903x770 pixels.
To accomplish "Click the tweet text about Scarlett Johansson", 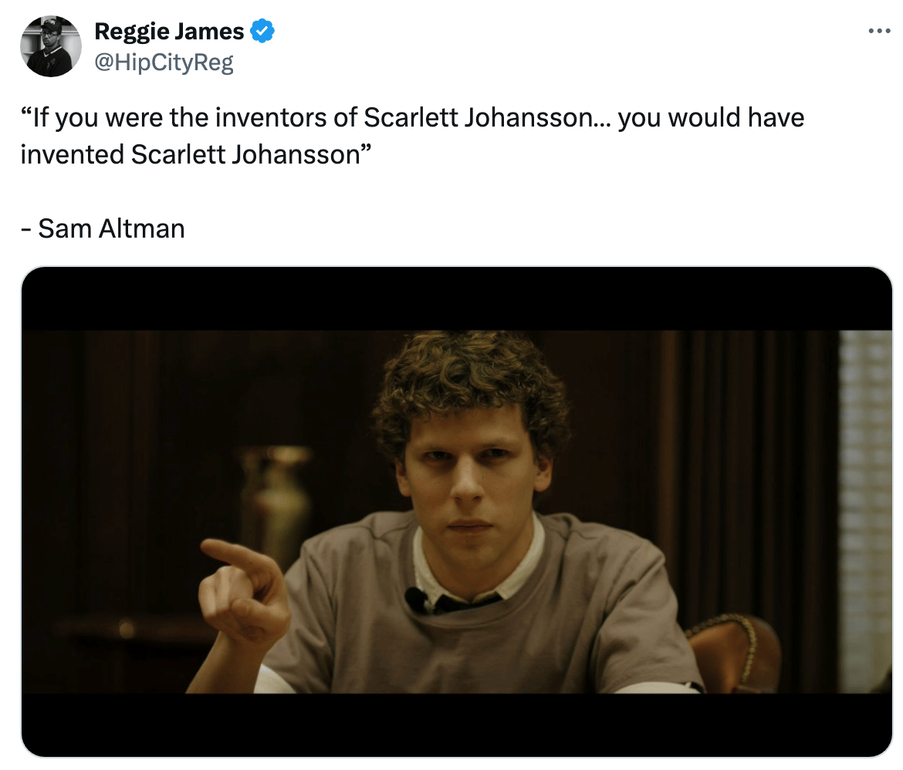I will click(x=412, y=136).
